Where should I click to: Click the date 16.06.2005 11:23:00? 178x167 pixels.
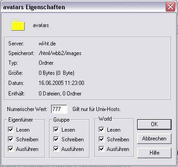(x=61, y=83)
